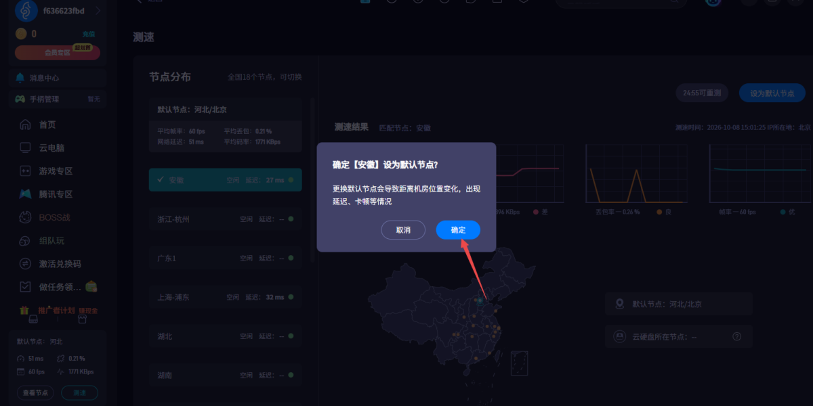The image size is (813, 406).
Task: Click the location pin icon by 默认节点
Action: pos(619,304)
